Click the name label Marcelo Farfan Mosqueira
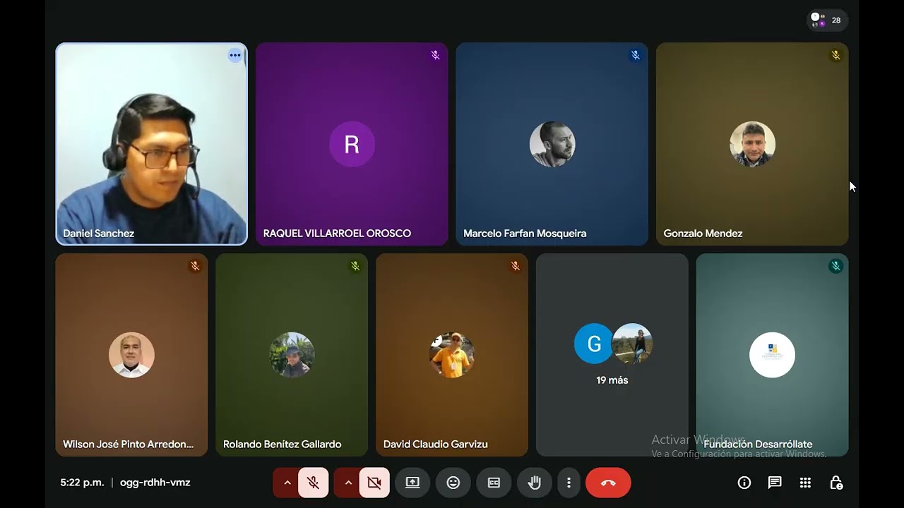The height and width of the screenshot is (508, 904). [x=525, y=234]
